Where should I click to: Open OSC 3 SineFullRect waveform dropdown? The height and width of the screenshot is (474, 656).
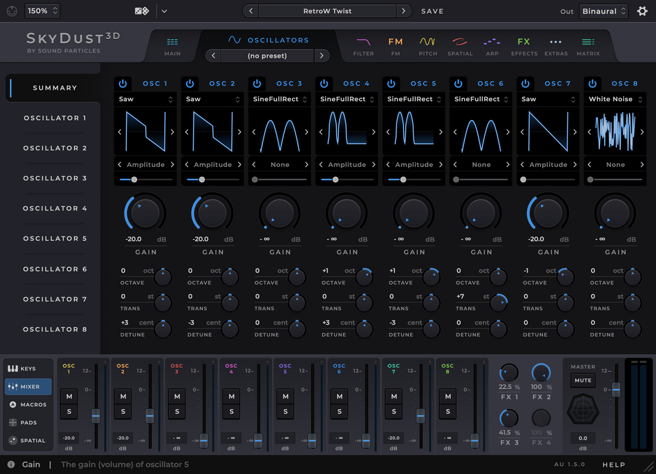point(279,99)
